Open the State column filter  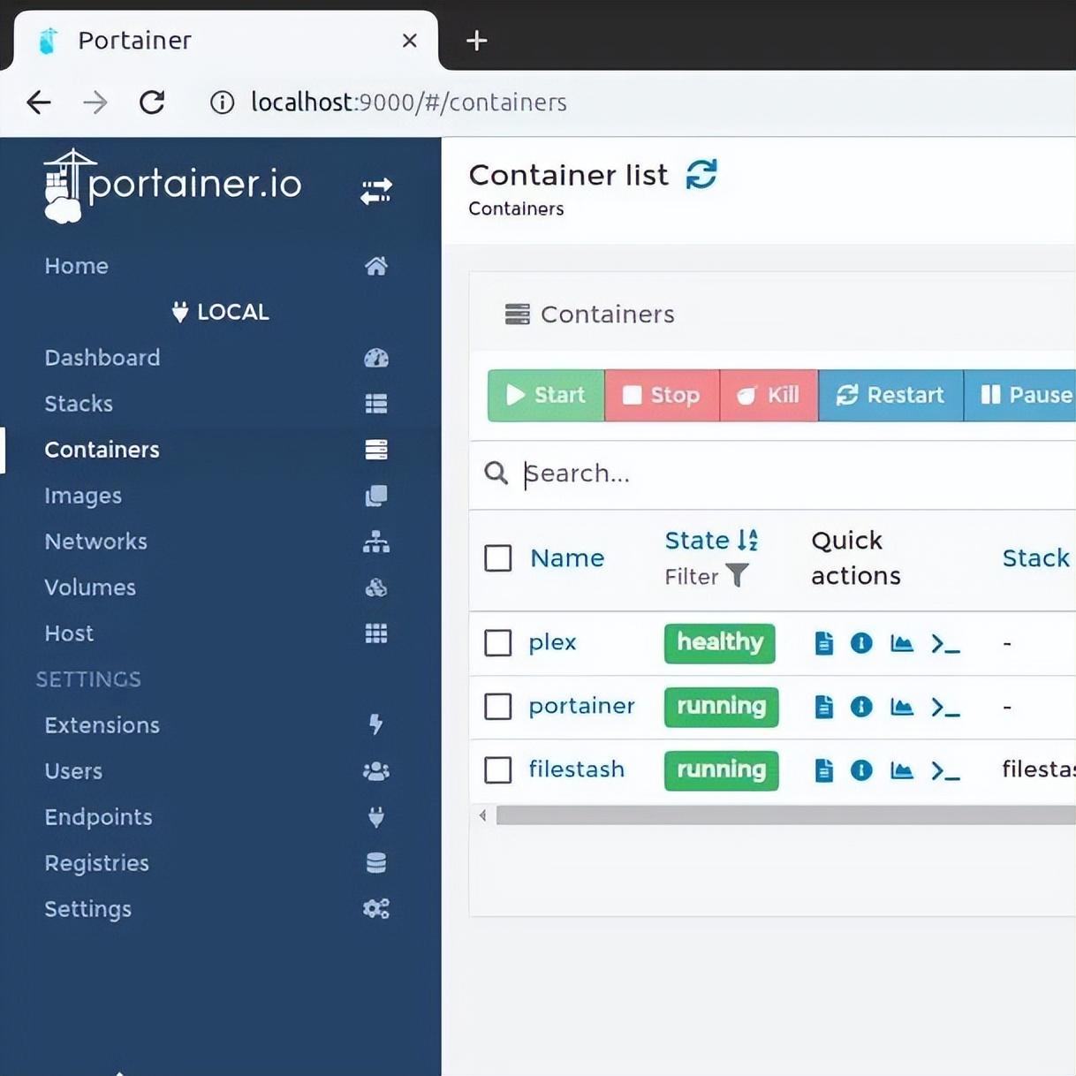(737, 576)
